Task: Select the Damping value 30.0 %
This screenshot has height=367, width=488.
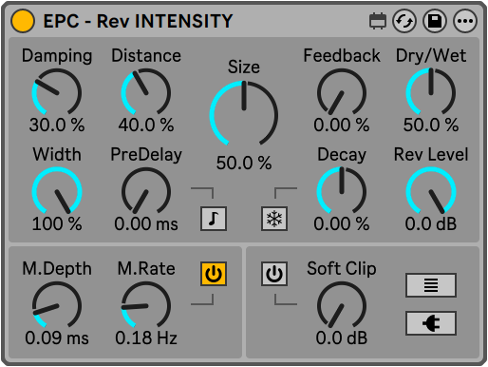Action: [x=57, y=125]
